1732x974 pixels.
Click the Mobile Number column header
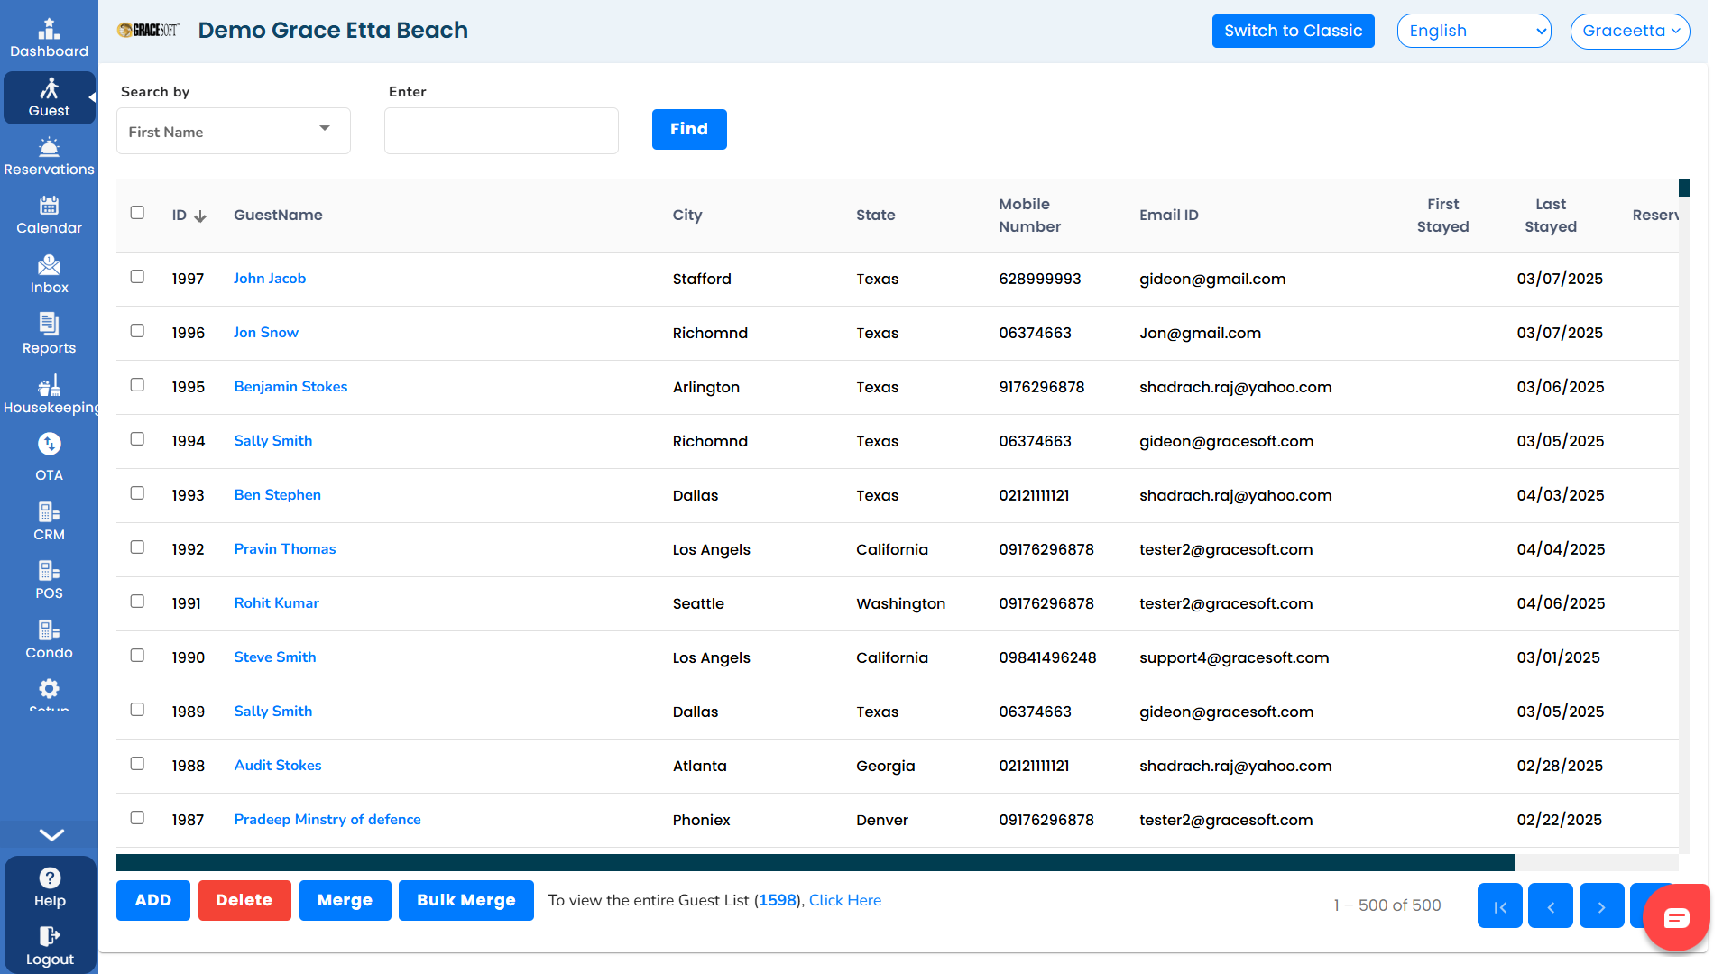[1029, 216]
